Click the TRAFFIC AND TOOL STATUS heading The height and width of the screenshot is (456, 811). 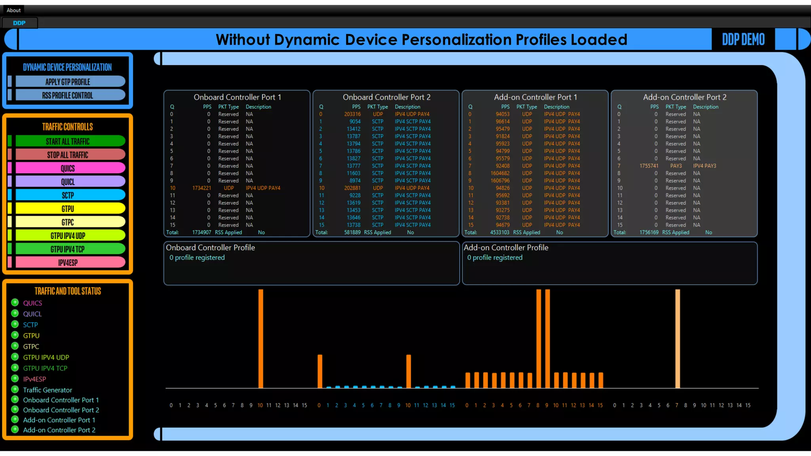click(x=68, y=291)
